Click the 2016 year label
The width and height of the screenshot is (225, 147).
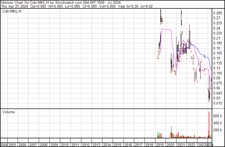[128, 145]
